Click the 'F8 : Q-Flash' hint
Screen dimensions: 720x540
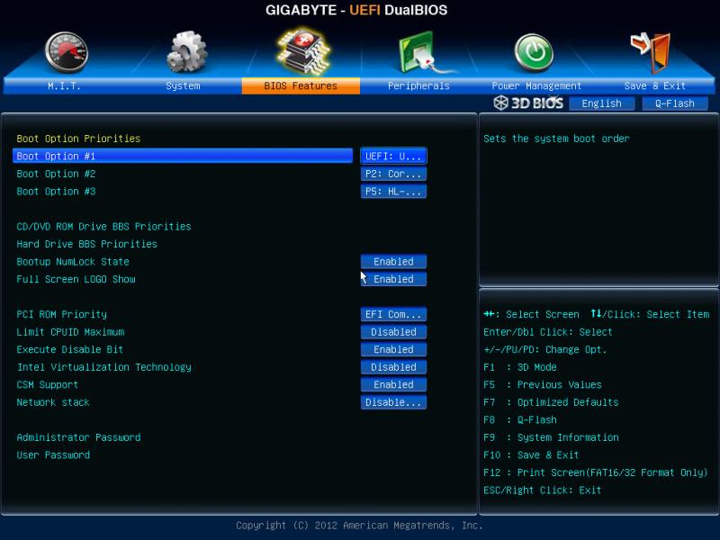(x=520, y=420)
